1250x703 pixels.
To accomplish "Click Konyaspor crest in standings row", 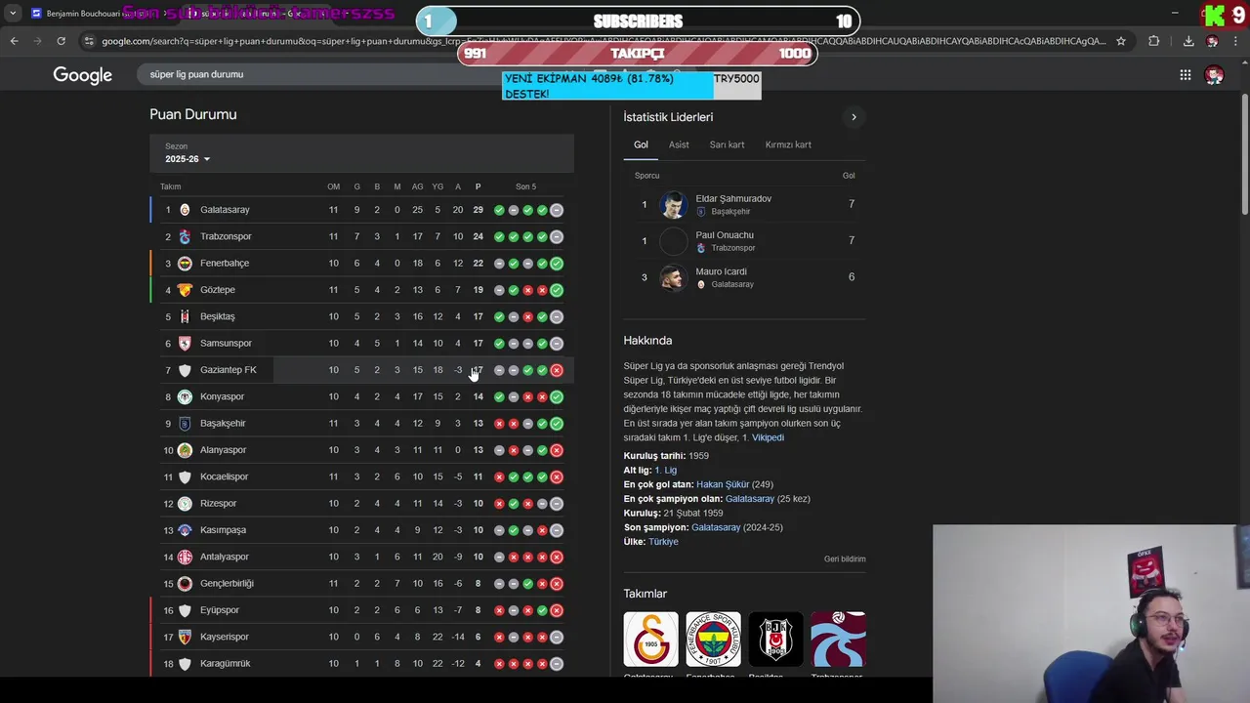I will click(x=185, y=396).
